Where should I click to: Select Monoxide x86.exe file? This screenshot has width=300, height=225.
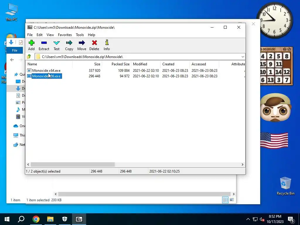coord(46,76)
